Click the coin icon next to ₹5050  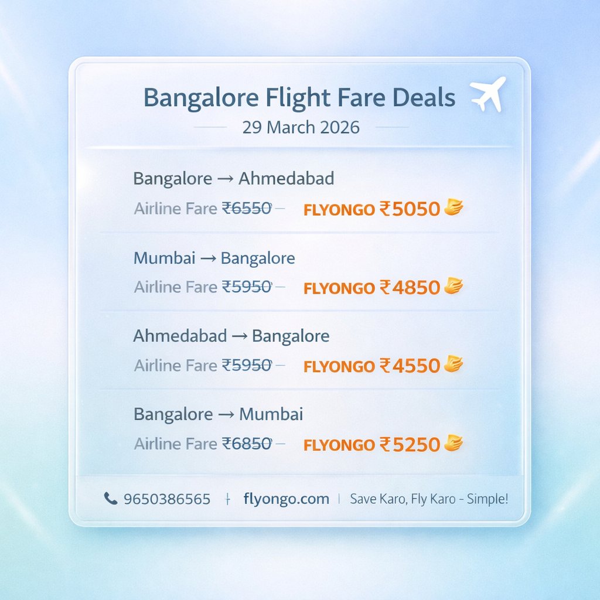tap(454, 207)
